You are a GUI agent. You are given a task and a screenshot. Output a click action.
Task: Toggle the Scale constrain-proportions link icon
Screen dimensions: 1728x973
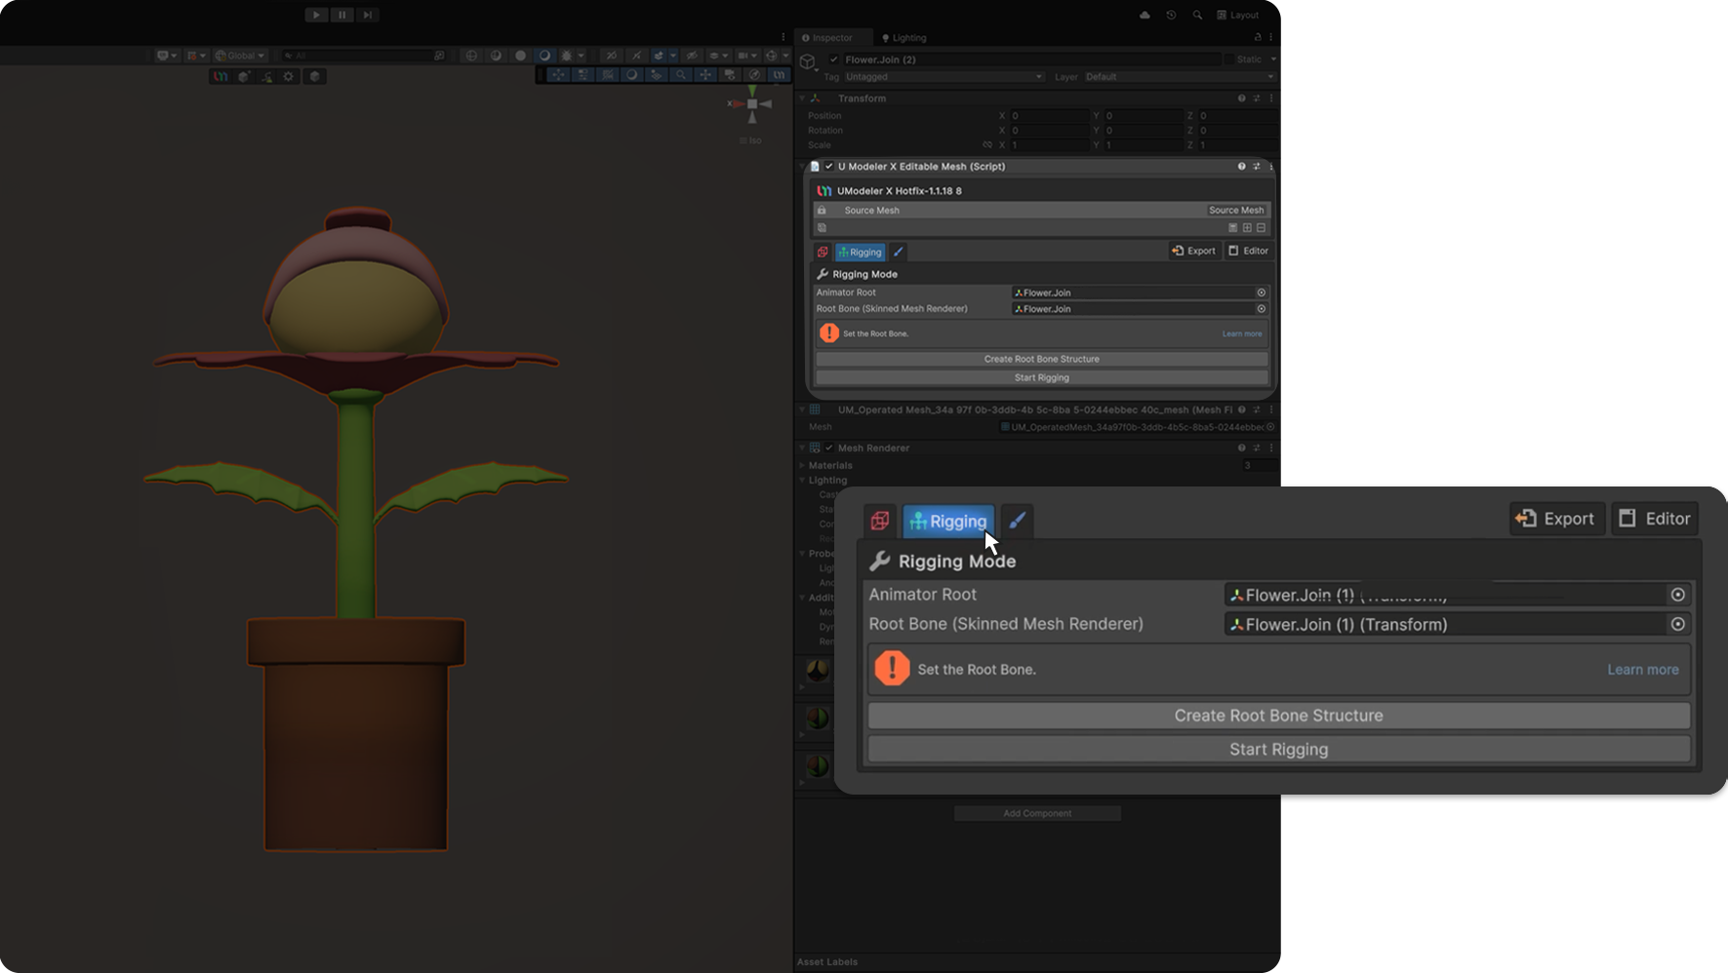click(x=987, y=145)
